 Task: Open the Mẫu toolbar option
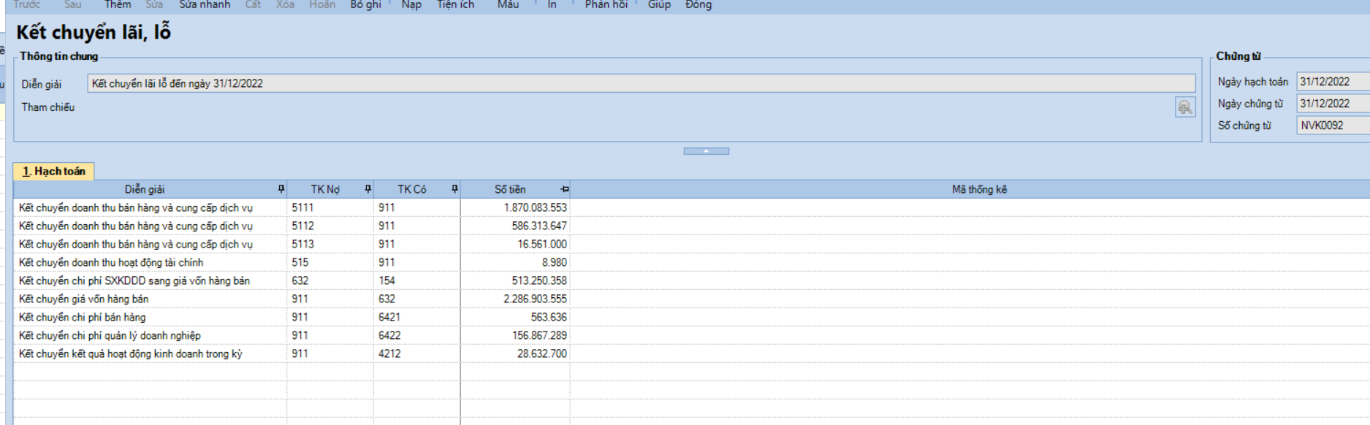[508, 4]
